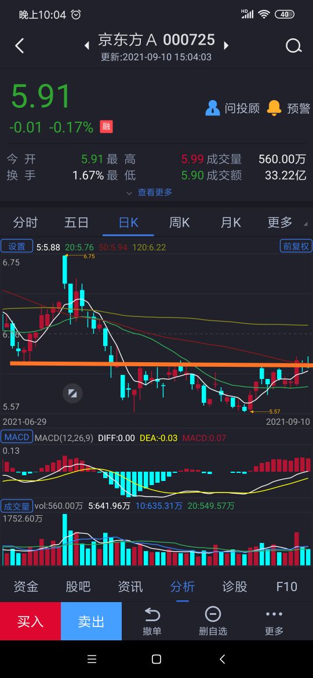Tap the red 买入 buy button

[30, 621]
